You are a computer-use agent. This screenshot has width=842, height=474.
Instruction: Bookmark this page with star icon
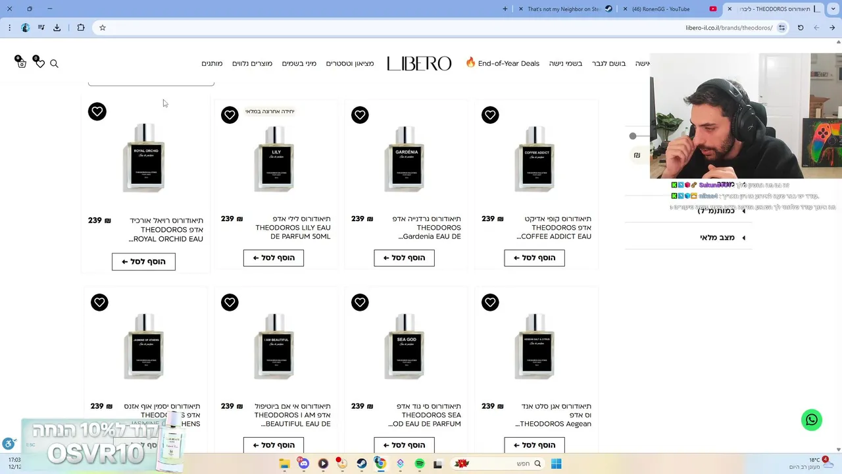[103, 28]
